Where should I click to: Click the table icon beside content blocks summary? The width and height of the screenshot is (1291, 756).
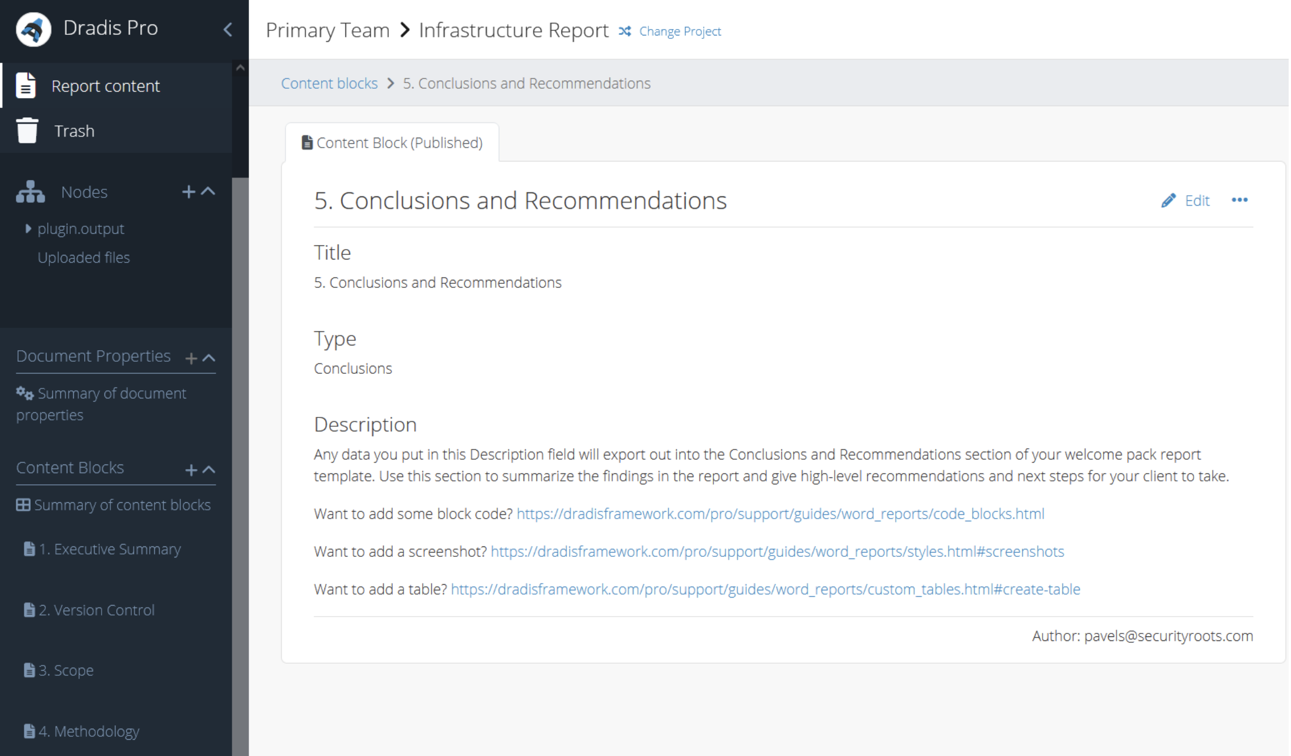click(23, 505)
